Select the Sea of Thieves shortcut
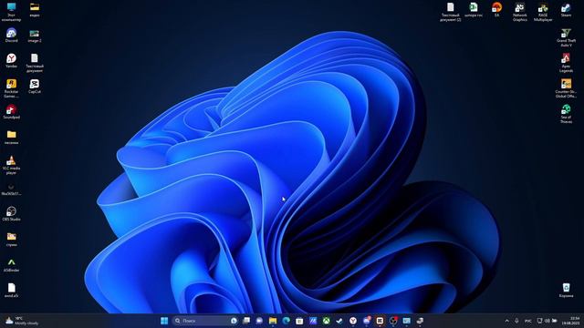The height and width of the screenshot is (328, 584). tap(566, 114)
